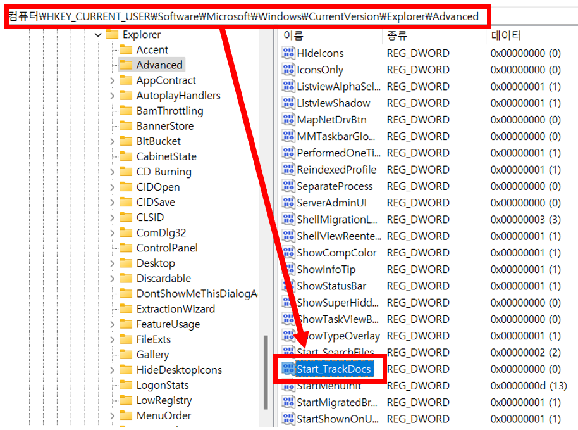
Task: Expand the HideDesktopIcons key
Action: [113, 370]
